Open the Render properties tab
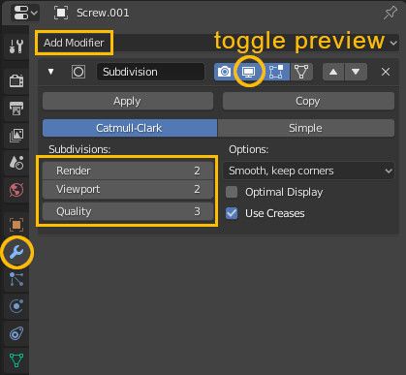The image size is (406, 375). point(16,80)
